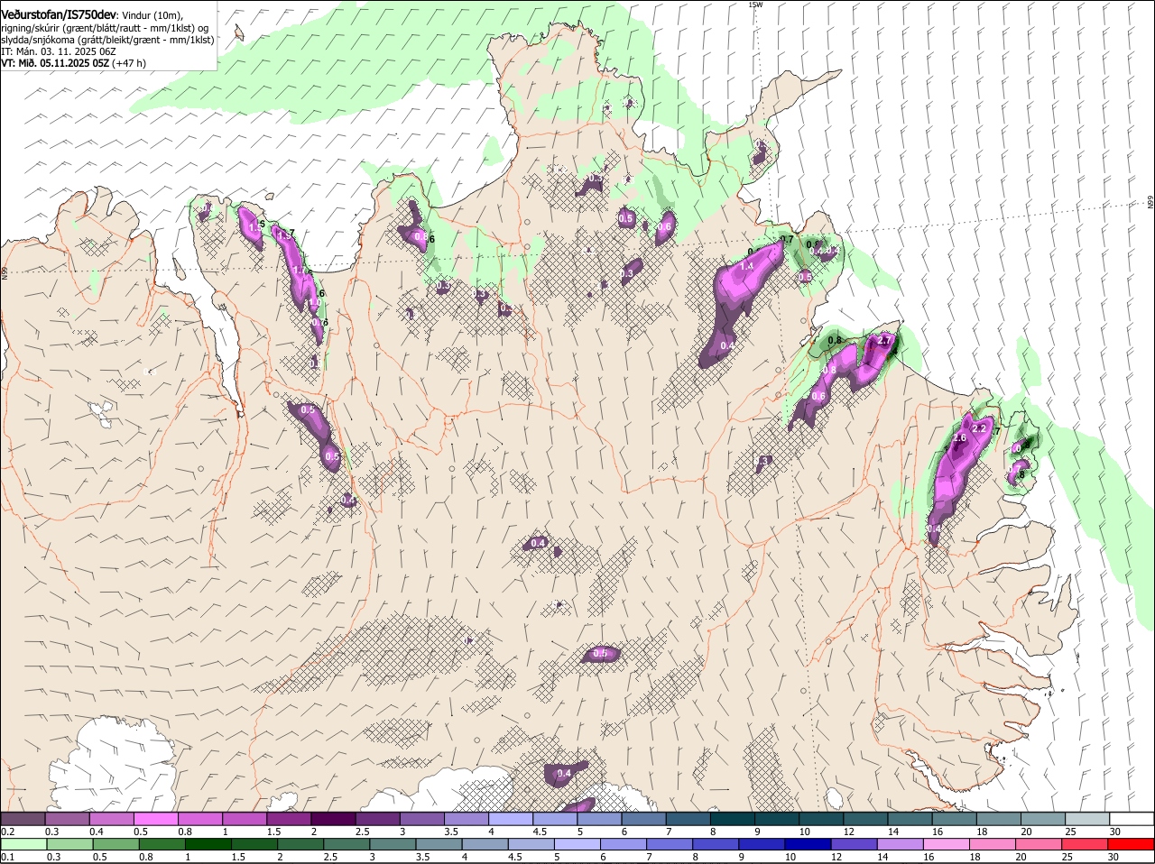Pick the bright red 30 swatch, lower legend
Image resolution: width=1155 pixels, height=864 pixels.
[x=1130, y=844]
